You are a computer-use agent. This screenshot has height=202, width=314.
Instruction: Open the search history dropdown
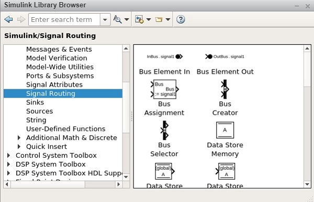click(x=105, y=20)
